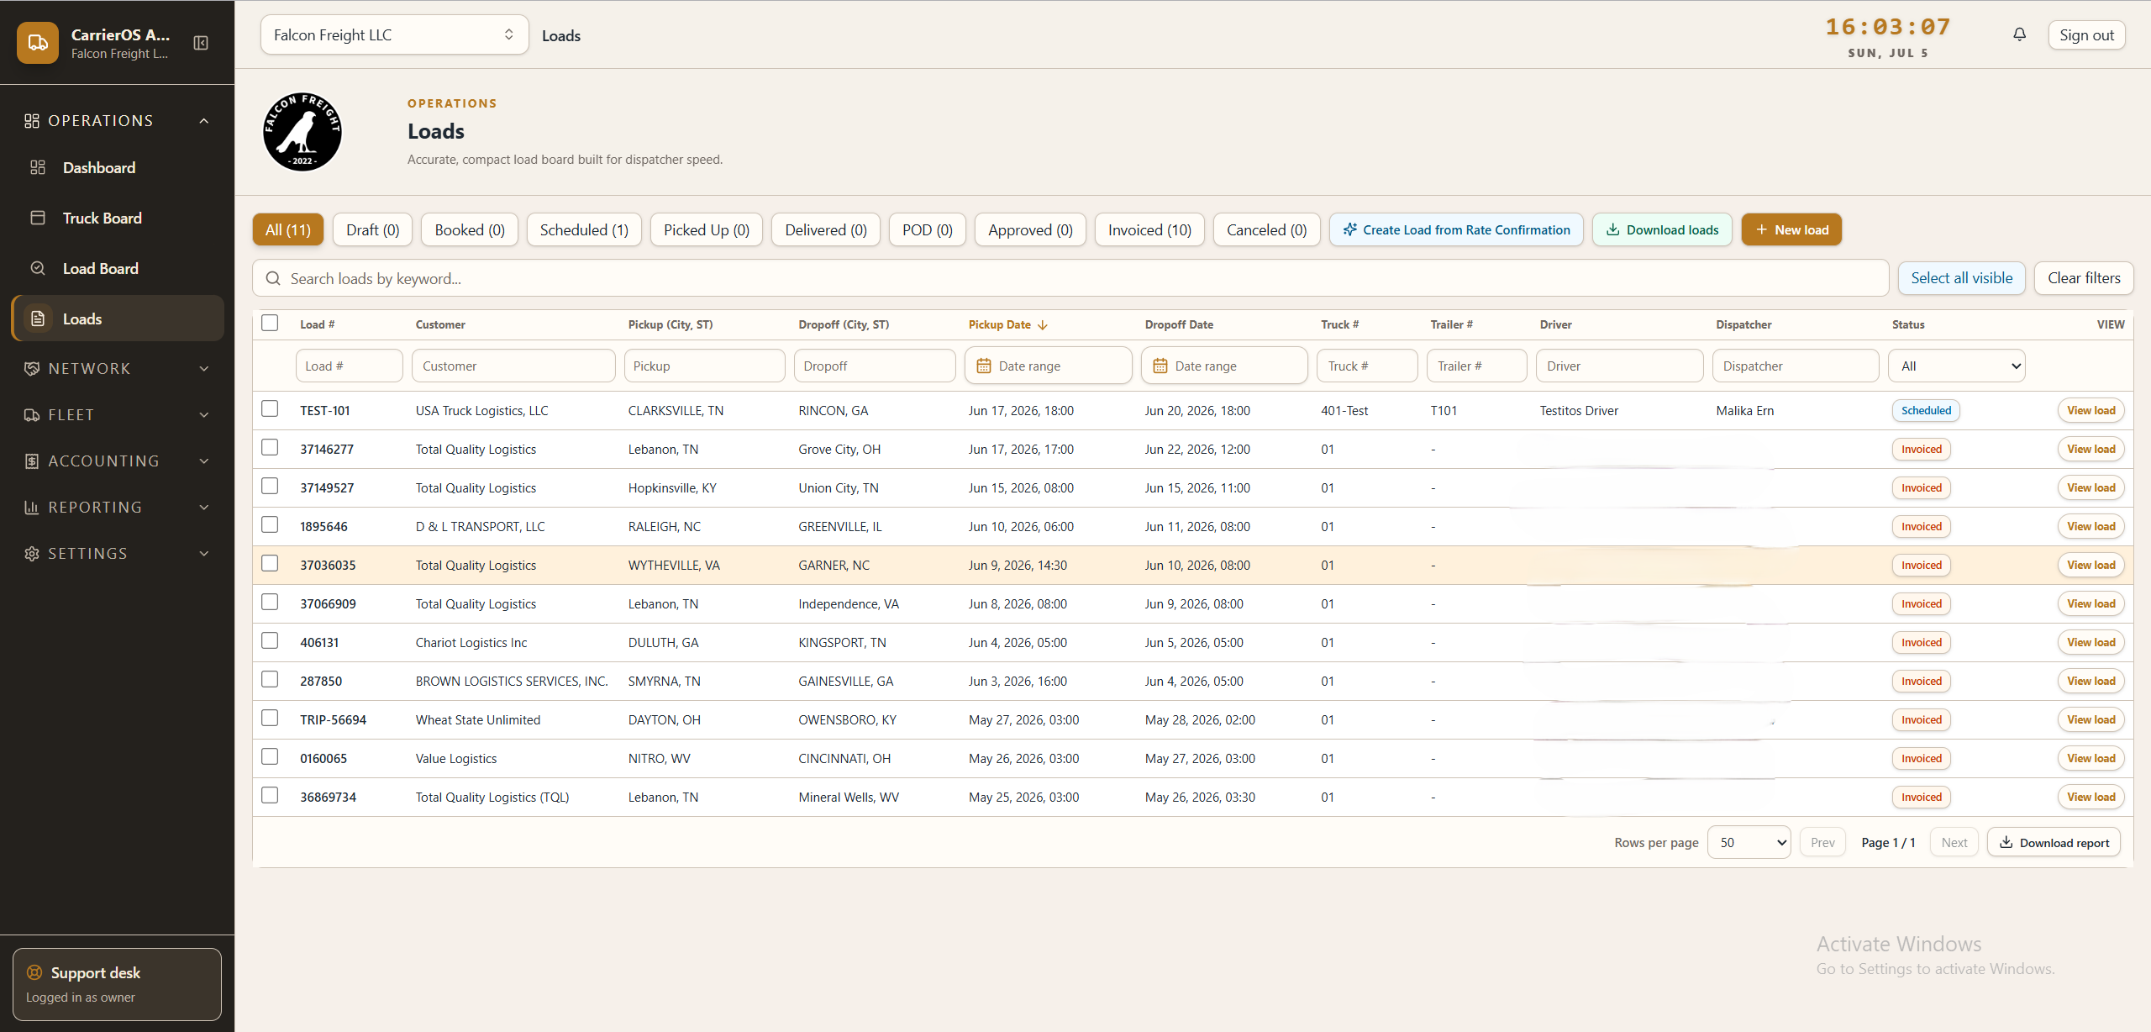Click Customer filter input

pyautogui.click(x=513, y=366)
